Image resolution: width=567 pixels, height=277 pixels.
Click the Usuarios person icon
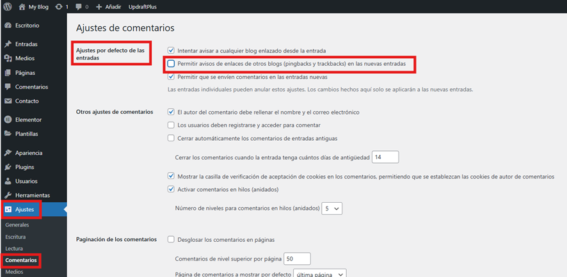(8, 181)
